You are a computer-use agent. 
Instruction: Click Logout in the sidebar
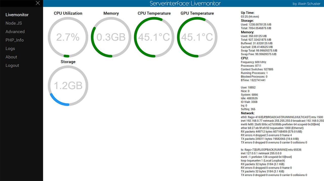pyautogui.click(x=12, y=65)
